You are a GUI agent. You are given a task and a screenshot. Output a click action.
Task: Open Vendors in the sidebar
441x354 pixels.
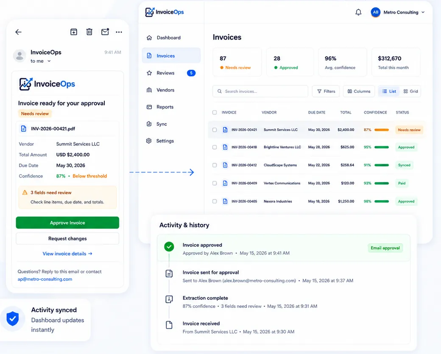tap(171, 90)
